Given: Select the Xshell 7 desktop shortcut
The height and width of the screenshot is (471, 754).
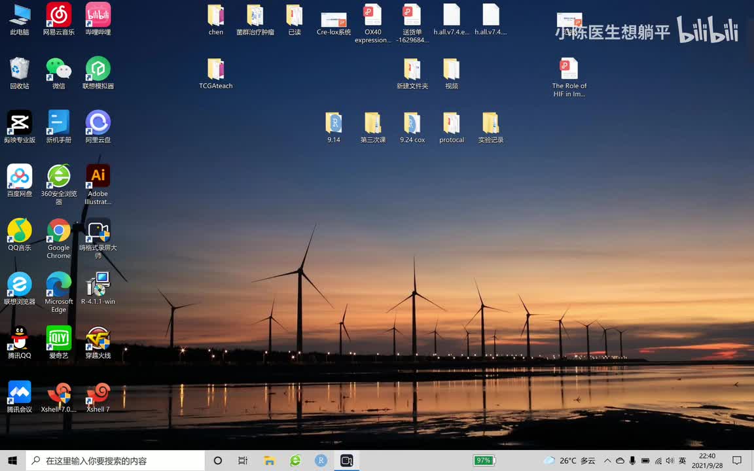Looking at the screenshot, I should click(98, 393).
